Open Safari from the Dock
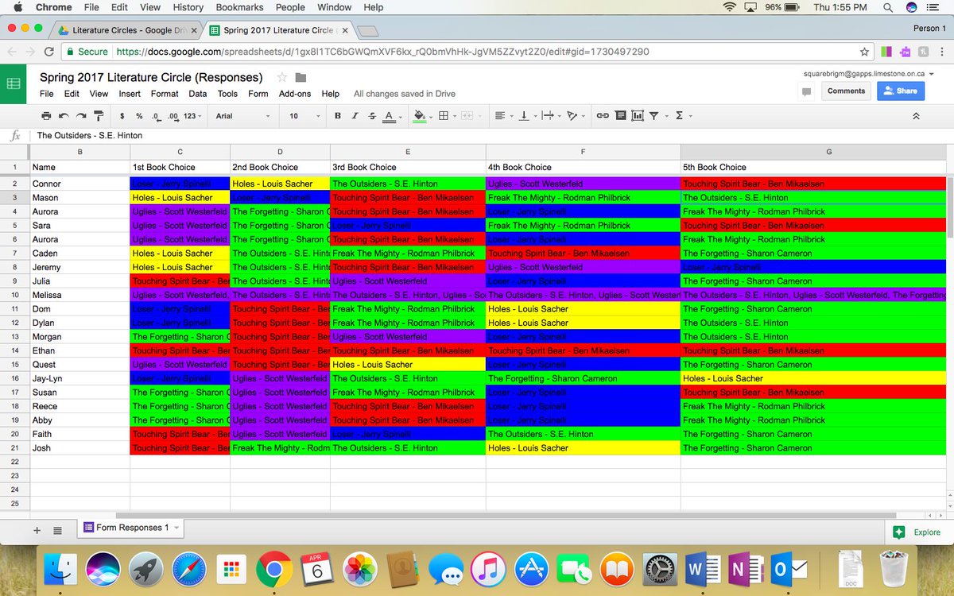954x596 pixels. tap(188, 569)
